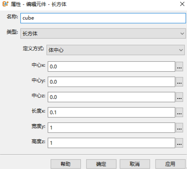Cancel with the 取消 button

coord(135,164)
